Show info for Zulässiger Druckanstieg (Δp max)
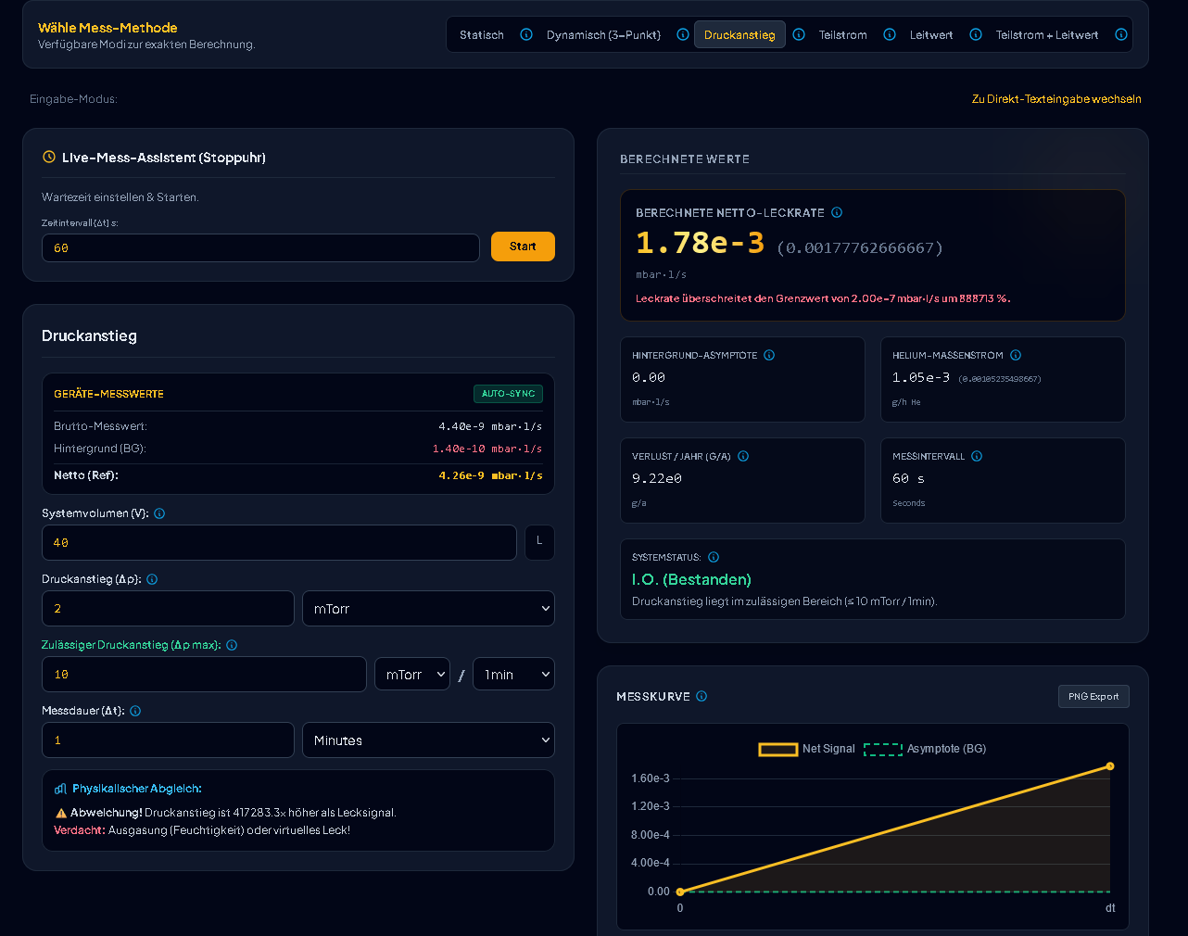Screen dimensions: 1188x936 232,645
